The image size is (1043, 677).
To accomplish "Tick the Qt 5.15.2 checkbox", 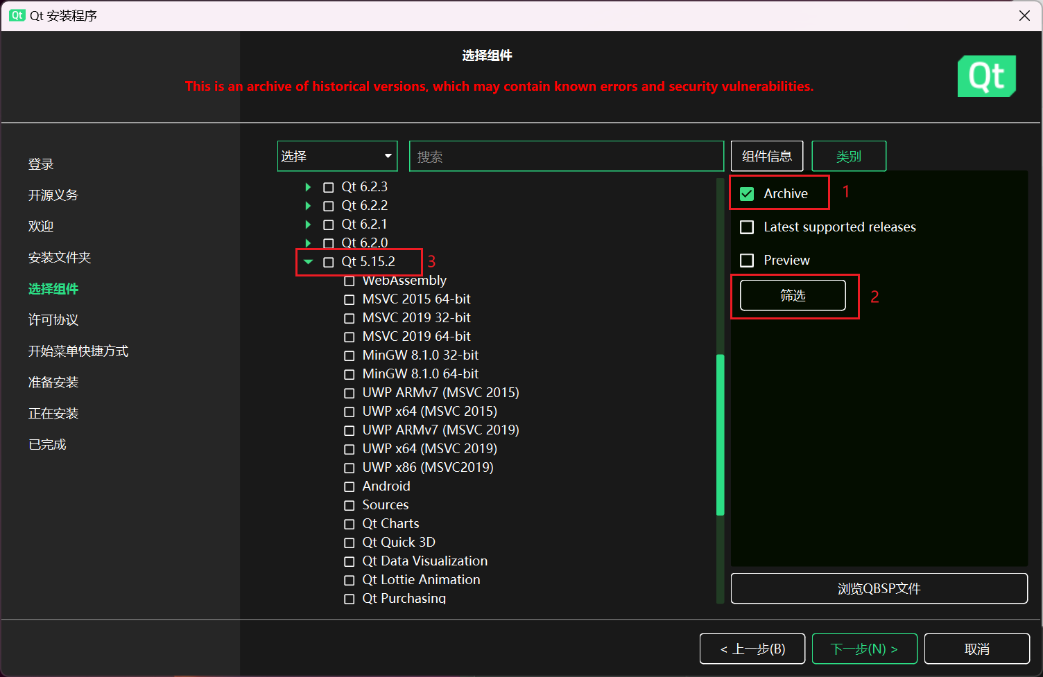I will [x=329, y=262].
